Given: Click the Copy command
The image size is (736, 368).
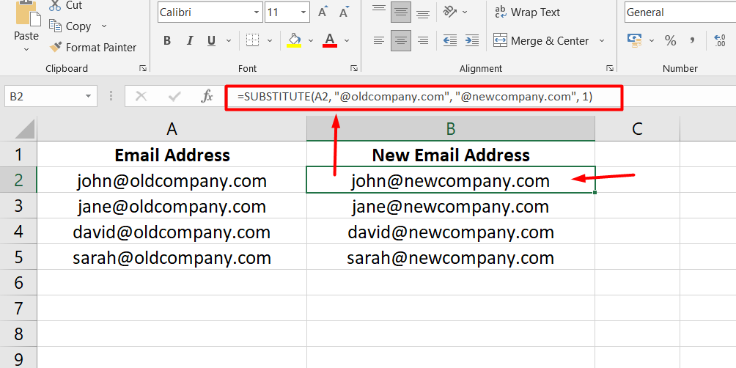Looking at the screenshot, I should [70, 26].
